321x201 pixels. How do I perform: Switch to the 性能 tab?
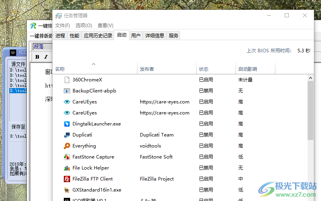tap(74, 35)
